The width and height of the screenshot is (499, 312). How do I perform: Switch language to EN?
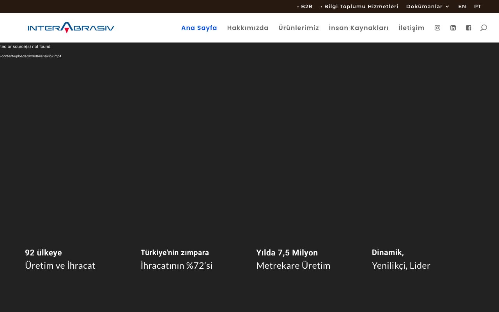[462, 6]
